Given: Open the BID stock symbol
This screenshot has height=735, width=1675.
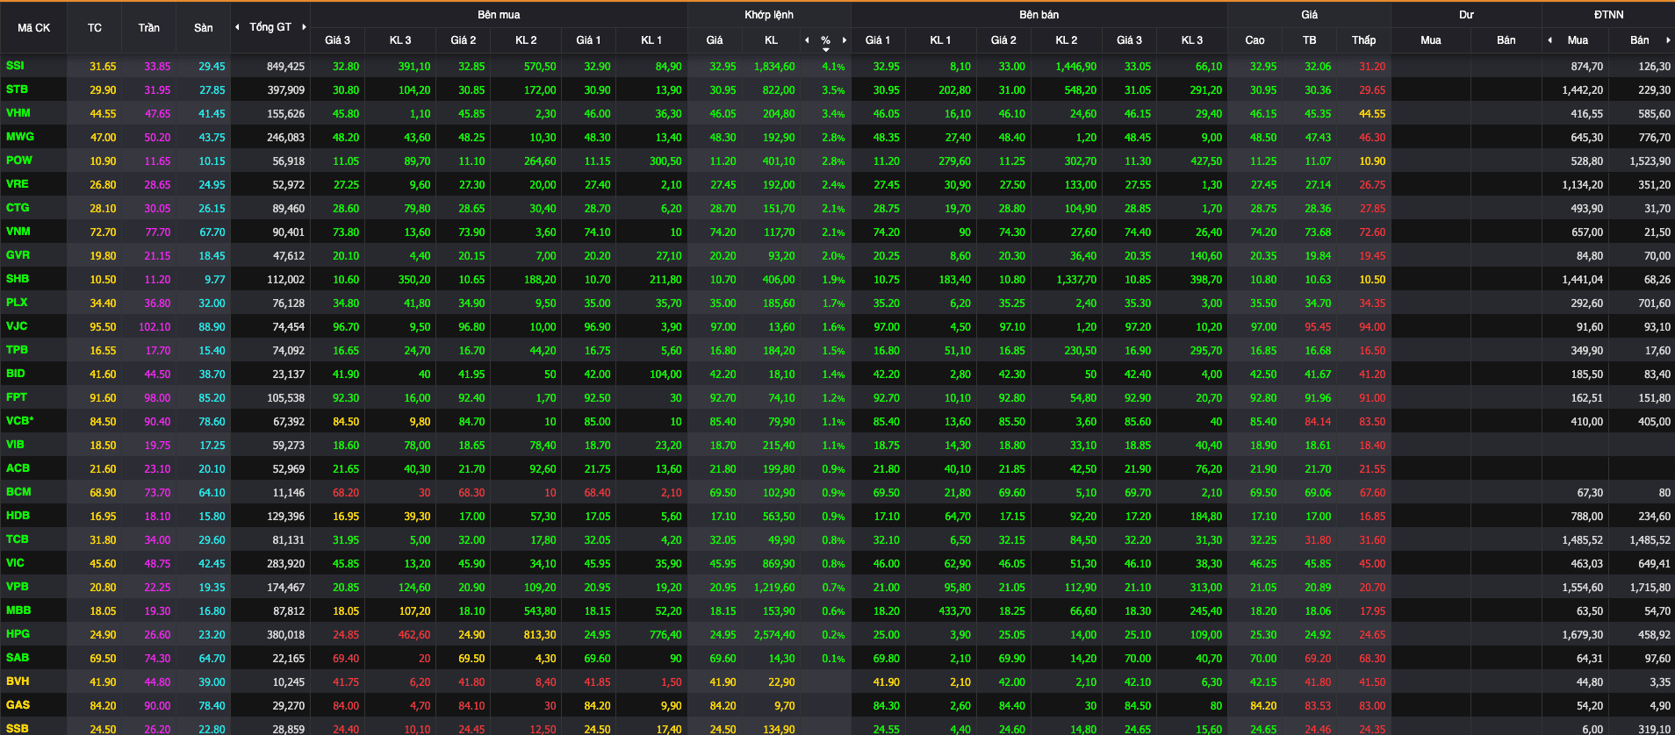Looking at the screenshot, I should [16, 374].
